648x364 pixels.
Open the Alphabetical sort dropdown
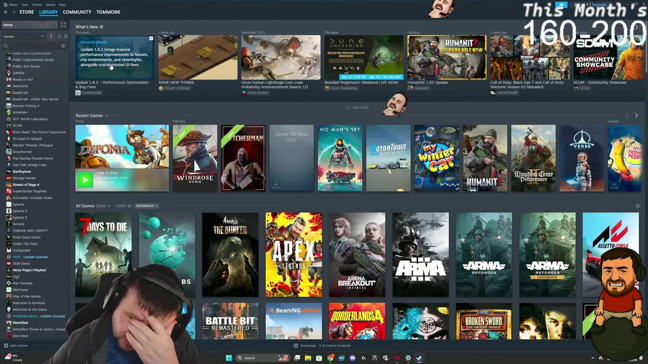click(146, 206)
